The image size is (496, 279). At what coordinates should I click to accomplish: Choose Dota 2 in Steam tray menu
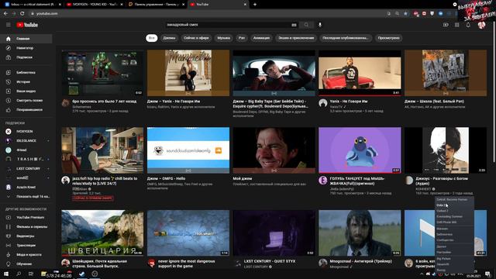455,205
